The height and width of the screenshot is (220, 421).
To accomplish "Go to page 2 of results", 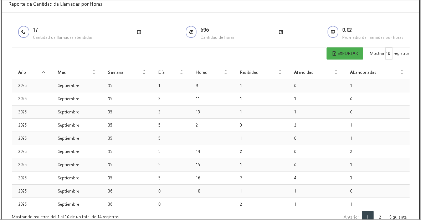I will point(380,217).
